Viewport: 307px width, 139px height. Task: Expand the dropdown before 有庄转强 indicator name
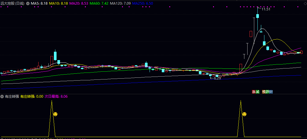(2, 96)
